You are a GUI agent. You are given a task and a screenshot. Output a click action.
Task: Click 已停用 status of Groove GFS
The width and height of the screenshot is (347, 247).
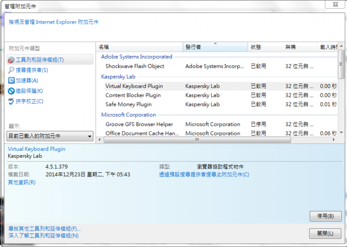click(x=258, y=124)
